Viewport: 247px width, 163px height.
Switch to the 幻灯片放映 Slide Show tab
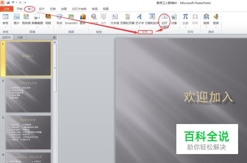[79, 9]
